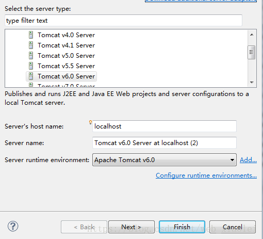Select Tomcat v4.1 Server in the list
Image resolution: width=263 pixels, height=239 pixels.
click(66, 45)
